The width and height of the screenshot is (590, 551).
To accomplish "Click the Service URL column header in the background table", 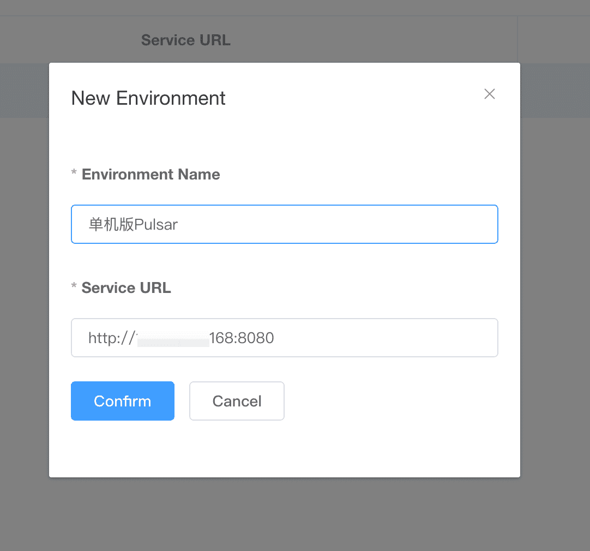I will point(185,40).
